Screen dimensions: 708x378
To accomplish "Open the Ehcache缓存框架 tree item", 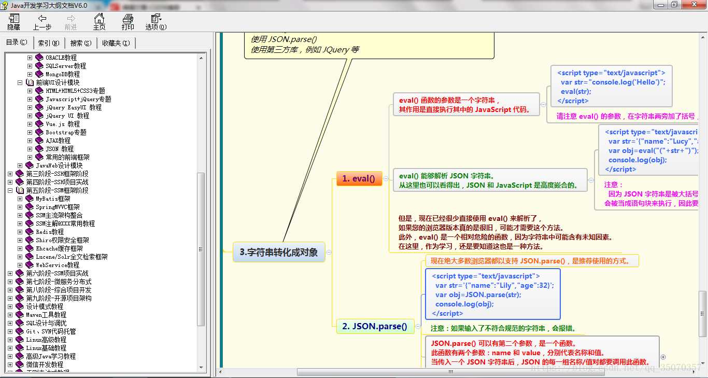I will [x=59, y=248].
